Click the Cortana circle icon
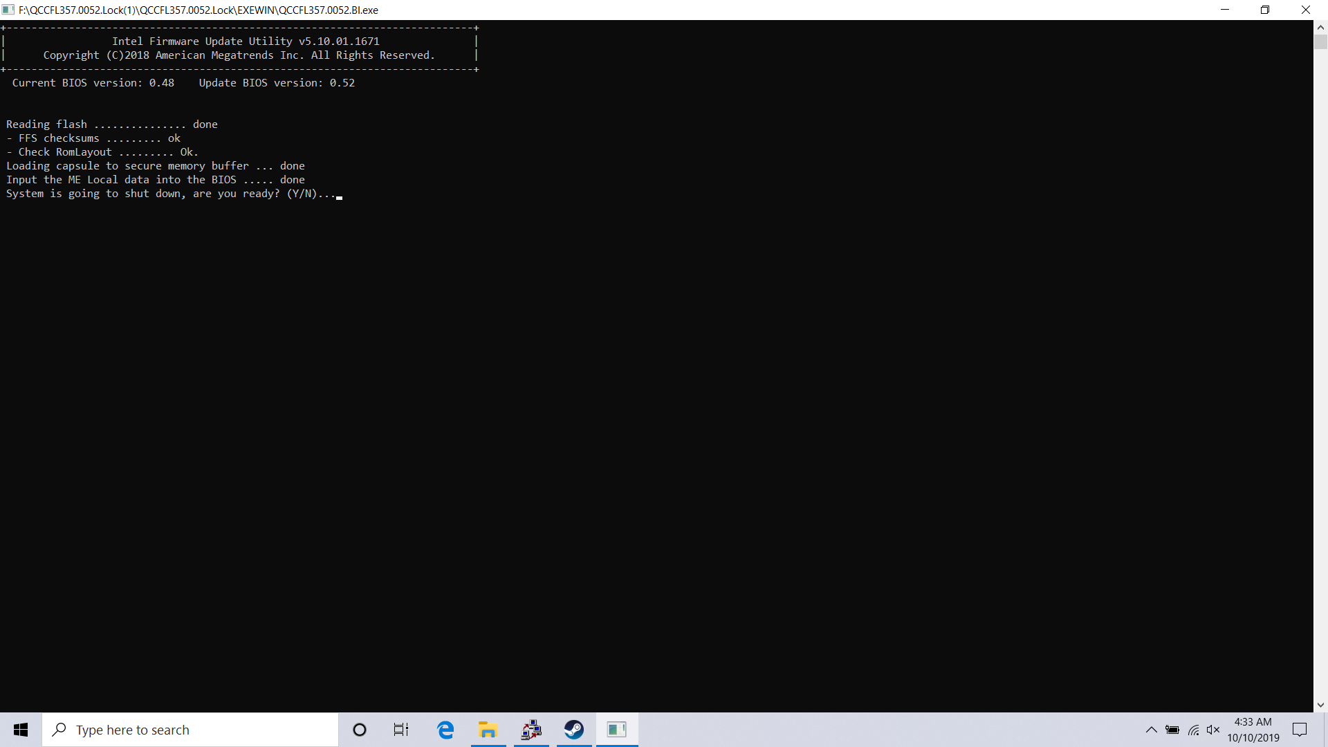Viewport: 1328px width, 747px height. click(x=359, y=730)
